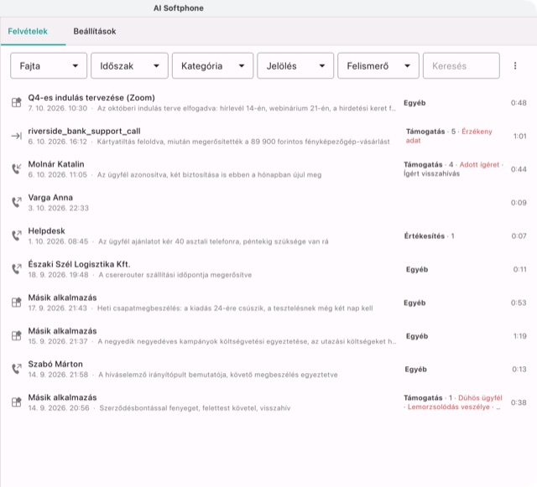This screenshot has height=487, width=537.
Task: Click the AI Softphone window title
Action: tap(179, 8)
